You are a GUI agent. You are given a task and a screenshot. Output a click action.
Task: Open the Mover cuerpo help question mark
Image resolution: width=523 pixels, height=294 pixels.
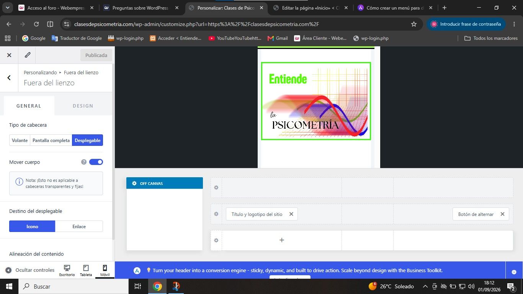[x=84, y=162]
